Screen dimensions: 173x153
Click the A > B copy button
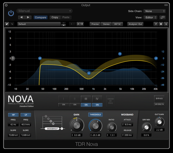80,24
